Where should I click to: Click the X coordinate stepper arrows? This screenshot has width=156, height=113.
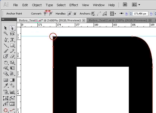click(x=131, y=13)
